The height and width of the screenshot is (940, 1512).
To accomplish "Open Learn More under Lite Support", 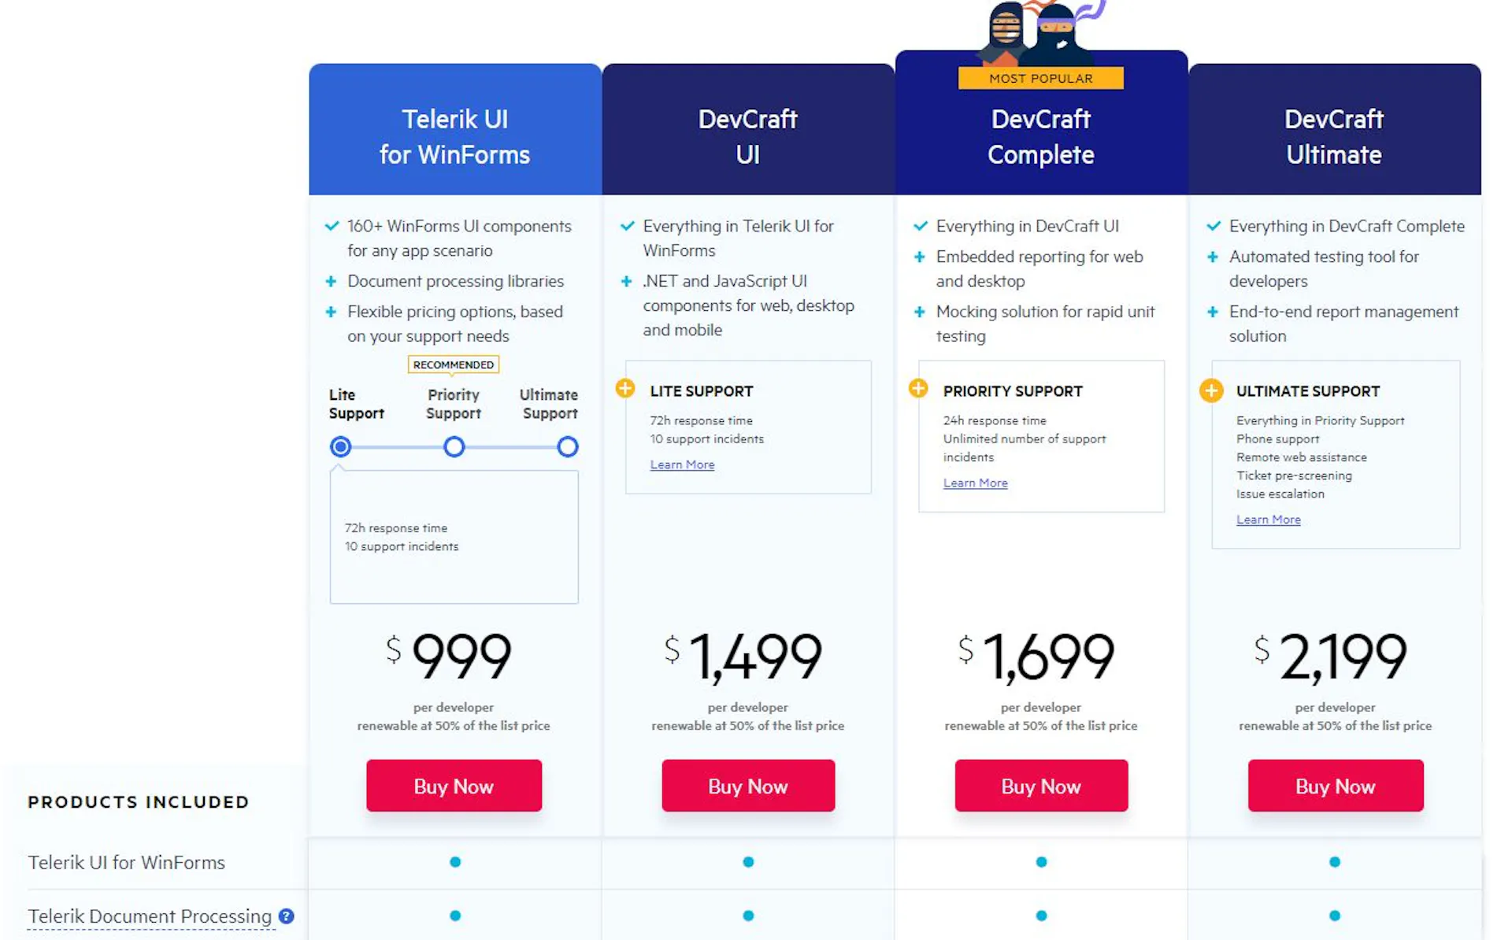I will (x=682, y=464).
